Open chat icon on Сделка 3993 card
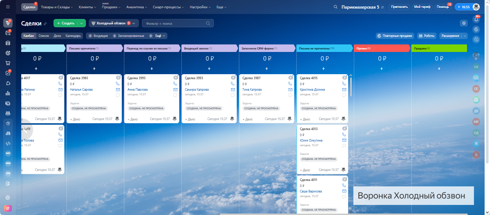The width and height of the screenshot is (490, 215). point(233,95)
